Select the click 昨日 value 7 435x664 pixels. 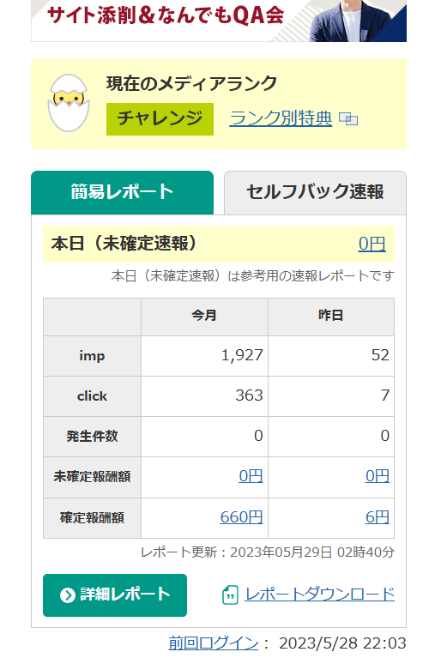click(384, 395)
